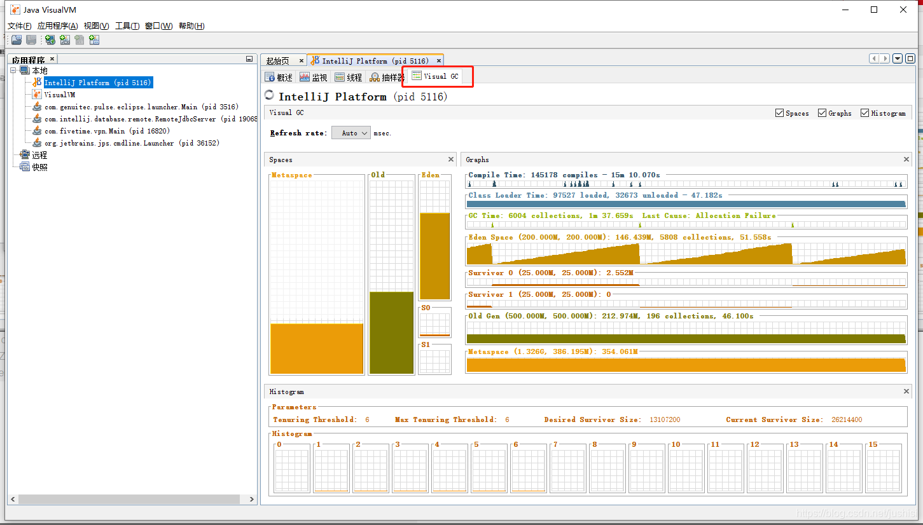The height and width of the screenshot is (525, 923).
Task: Select com.fivetime.vpn.Main (pid 16820)
Action: tap(108, 131)
